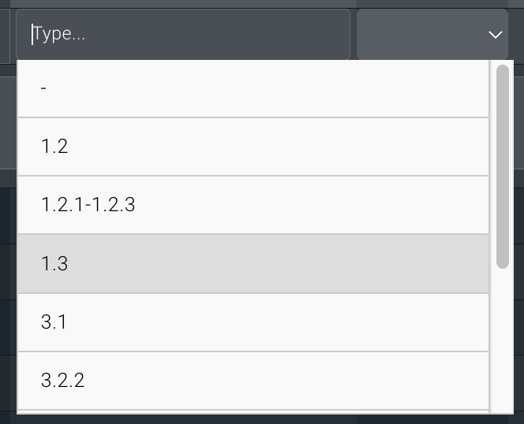Click the Type... search input field
The height and width of the screenshot is (424, 524).
(x=182, y=35)
